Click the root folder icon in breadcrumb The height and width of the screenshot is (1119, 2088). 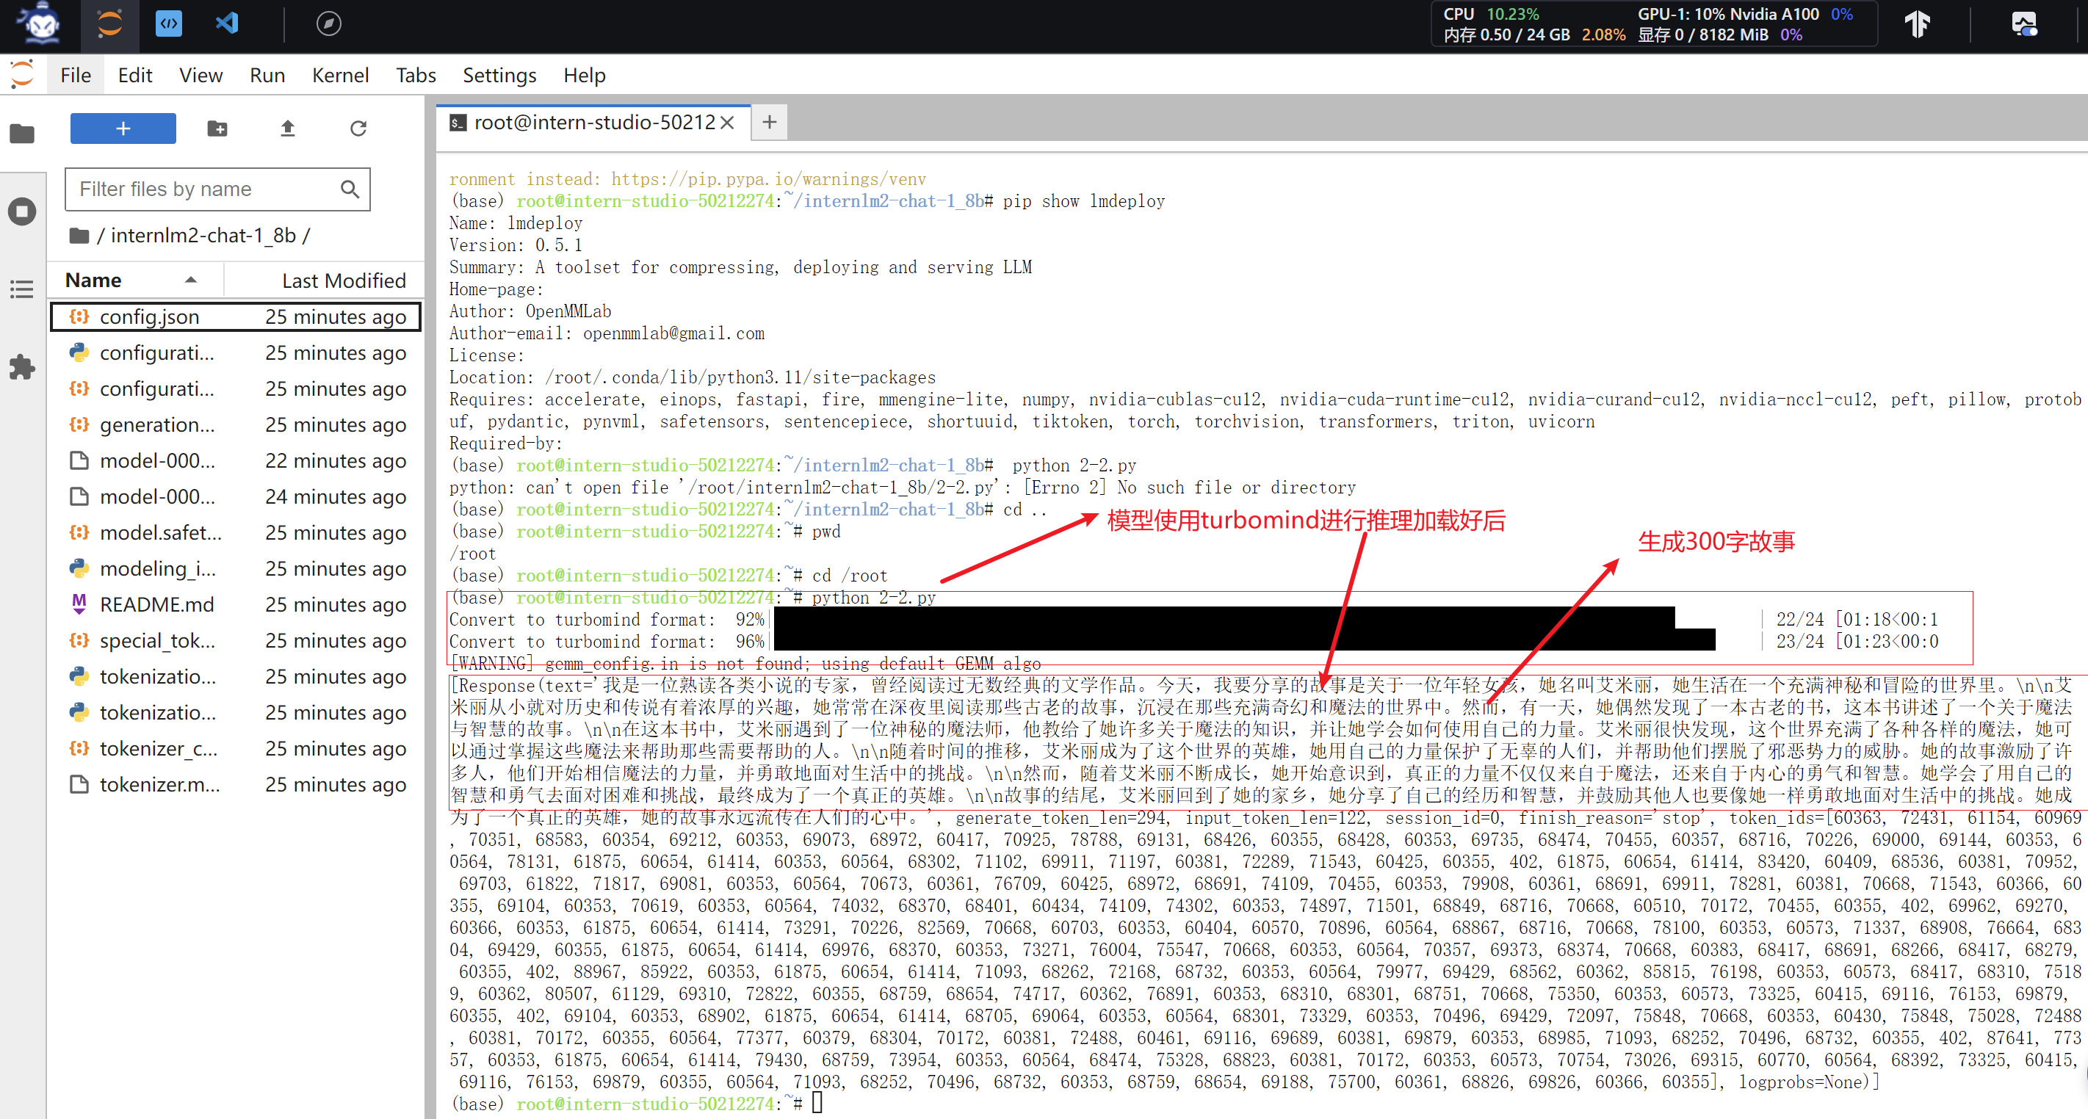79,236
